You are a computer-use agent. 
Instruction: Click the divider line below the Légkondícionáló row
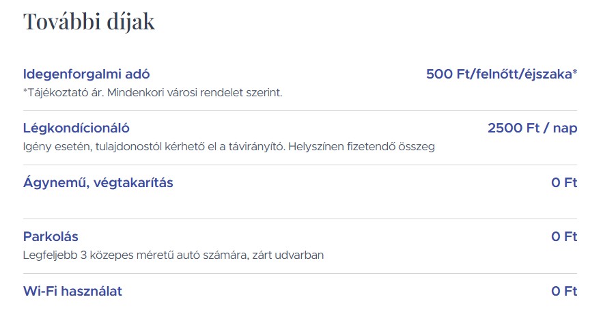point(300,165)
